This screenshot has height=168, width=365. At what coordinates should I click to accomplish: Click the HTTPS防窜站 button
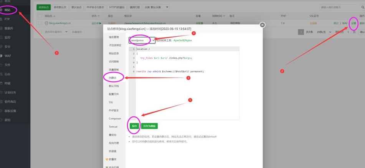117,7
